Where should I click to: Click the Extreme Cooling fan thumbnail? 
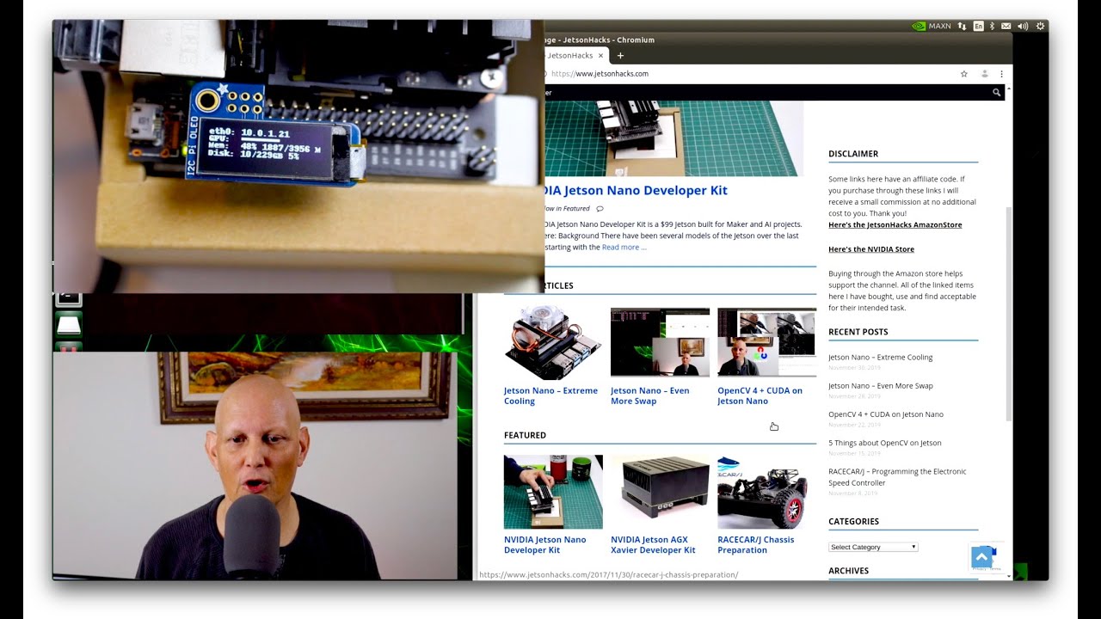[553, 342]
